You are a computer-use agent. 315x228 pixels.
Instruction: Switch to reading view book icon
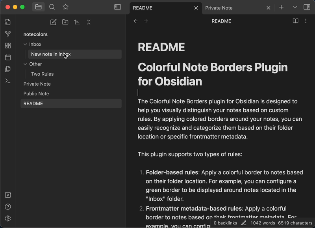pos(296,21)
